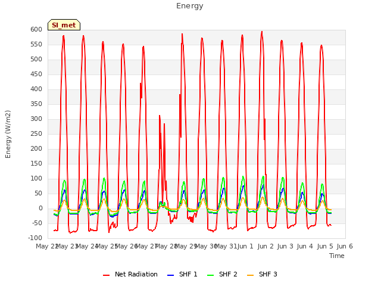Screen dimensions: 381x286
Task: Click the Jun 4 x-axis date label
Action: (x=305, y=246)
